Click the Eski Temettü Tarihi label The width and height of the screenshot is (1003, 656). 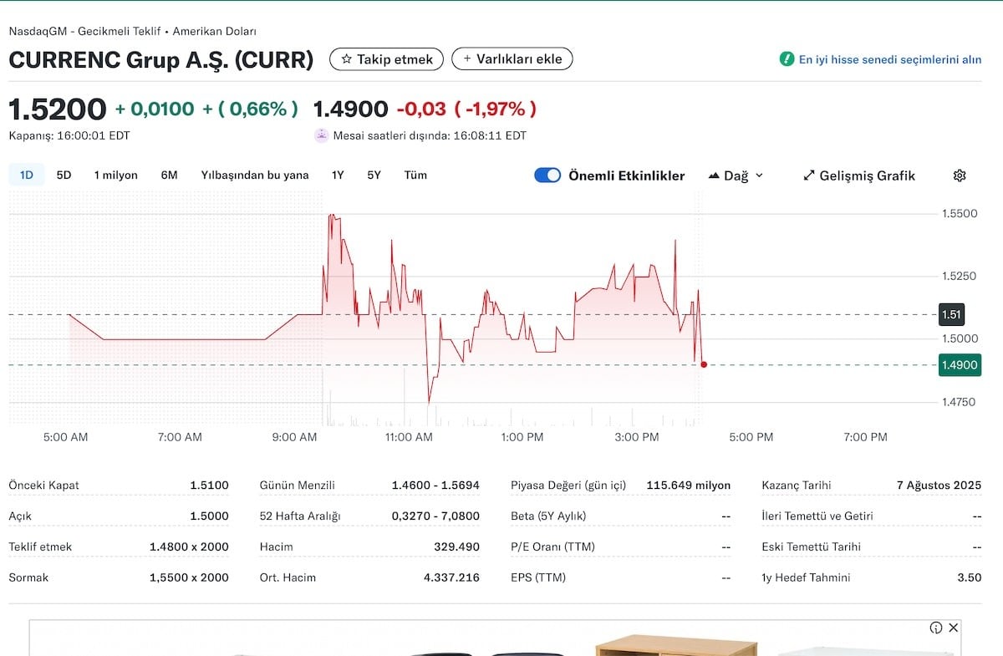[812, 547]
